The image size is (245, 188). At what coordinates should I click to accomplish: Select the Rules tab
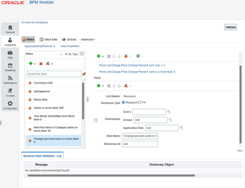(28, 39)
